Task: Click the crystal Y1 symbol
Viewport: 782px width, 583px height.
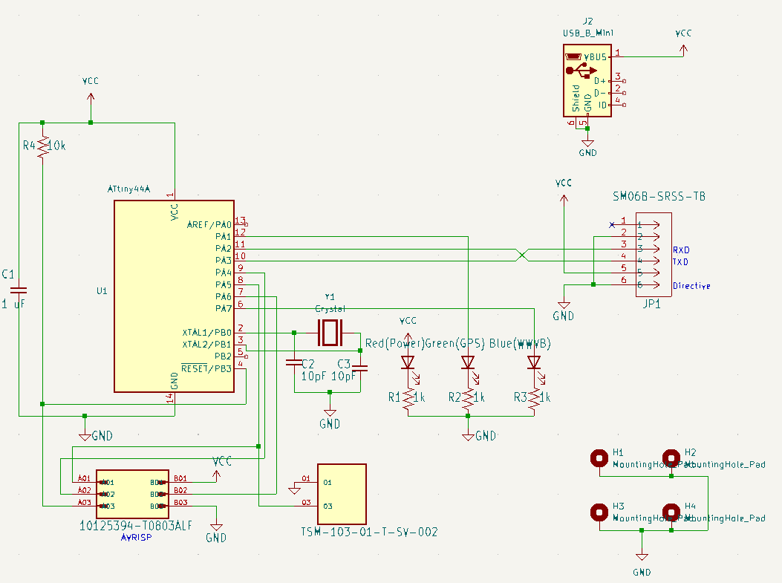Action: [330, 333]
